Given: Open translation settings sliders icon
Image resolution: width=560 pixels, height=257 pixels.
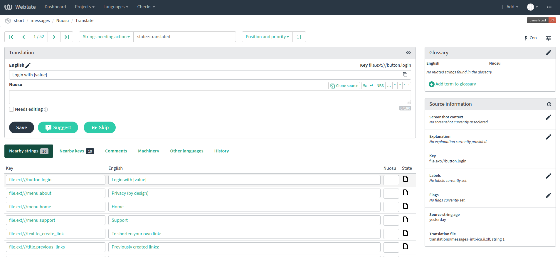Looking at the screenshot, I should click(549, 38).
